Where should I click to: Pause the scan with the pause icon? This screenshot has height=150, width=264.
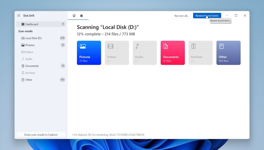click(x=82, y=15)
